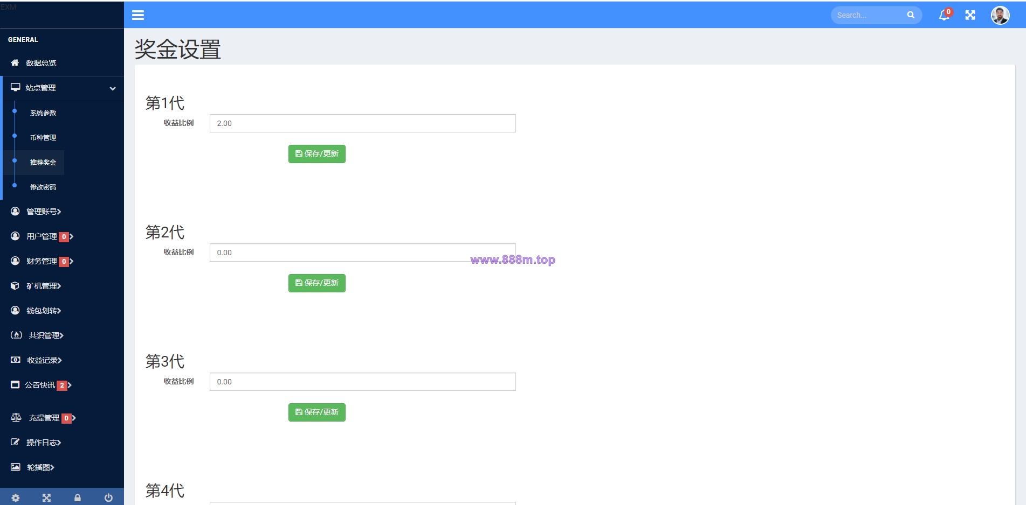Focus the Search input field

(869, 15)
